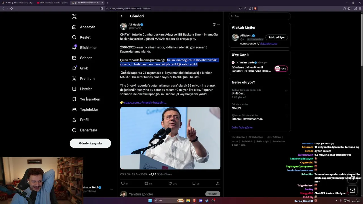Open the zoom magnifier icon in address bar
Viewport: 363px width, 204px height.
(245, 8)
